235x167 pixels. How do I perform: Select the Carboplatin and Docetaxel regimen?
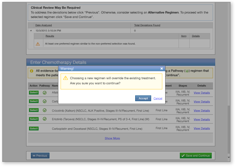[34, 129]
